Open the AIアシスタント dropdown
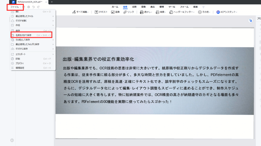The image size is (261, 146). pos(227,12)
